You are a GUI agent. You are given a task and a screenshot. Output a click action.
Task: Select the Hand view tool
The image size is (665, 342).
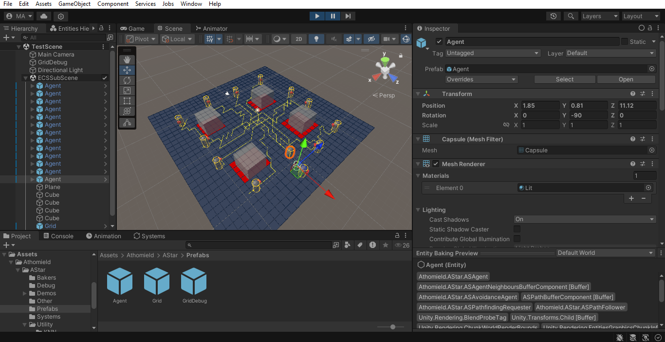(x=127, y=59)
